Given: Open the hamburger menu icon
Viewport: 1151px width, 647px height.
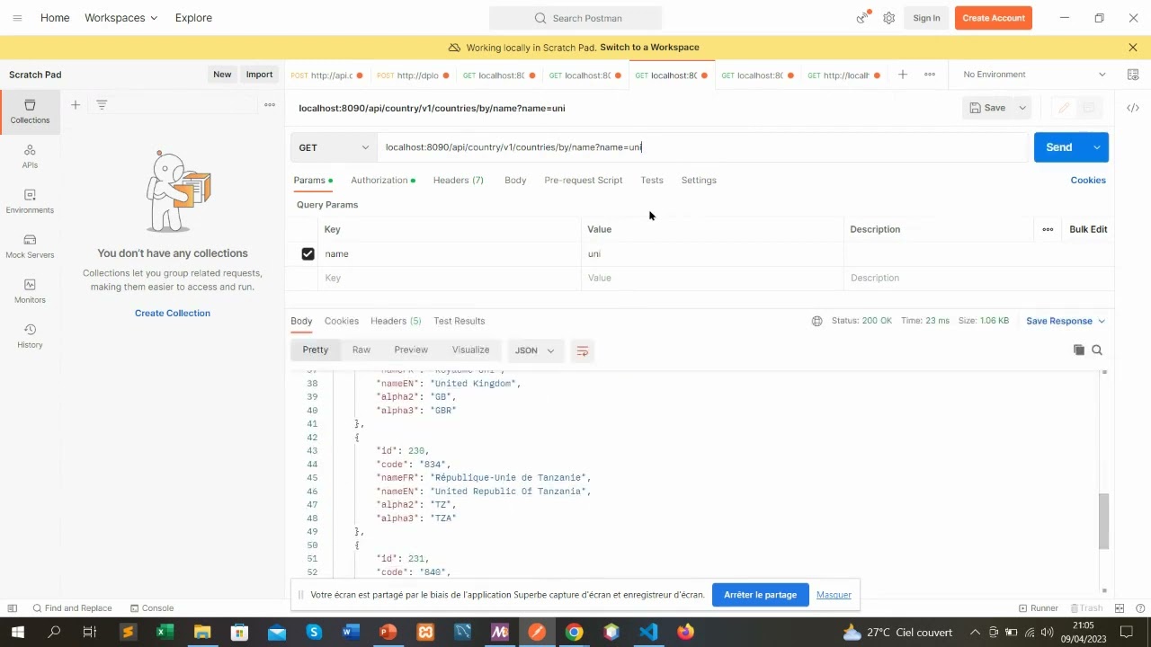Looking at the screenshot, I should (17, 18).
